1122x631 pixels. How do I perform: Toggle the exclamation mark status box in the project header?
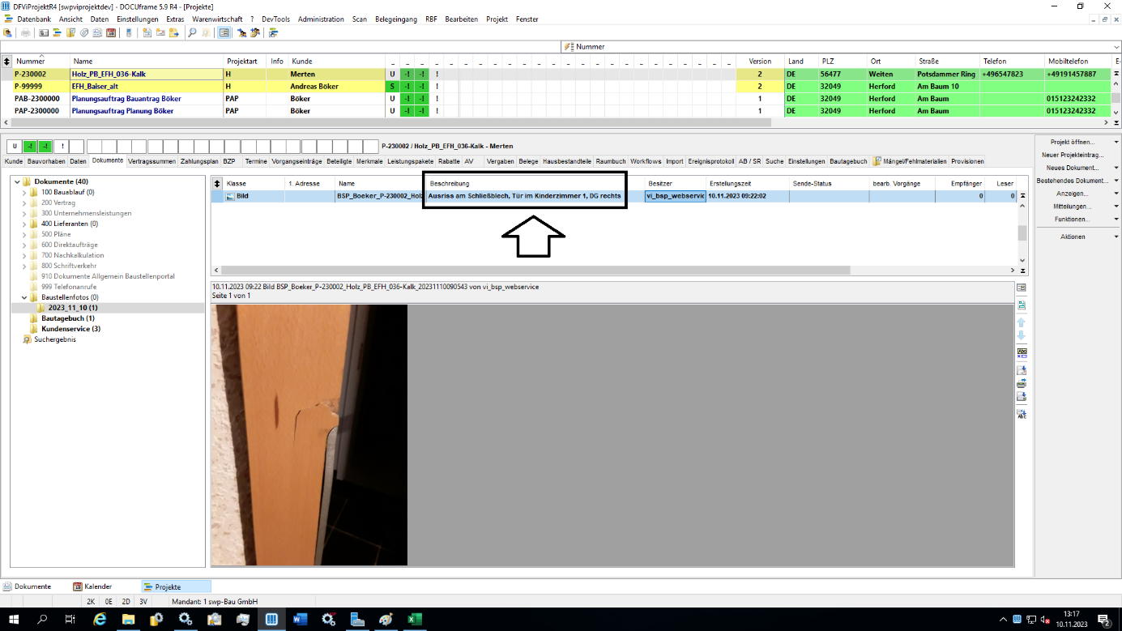click(x=61, y=147)
